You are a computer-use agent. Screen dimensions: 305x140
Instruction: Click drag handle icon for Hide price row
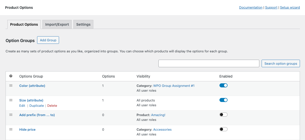(x=11, y=129)
